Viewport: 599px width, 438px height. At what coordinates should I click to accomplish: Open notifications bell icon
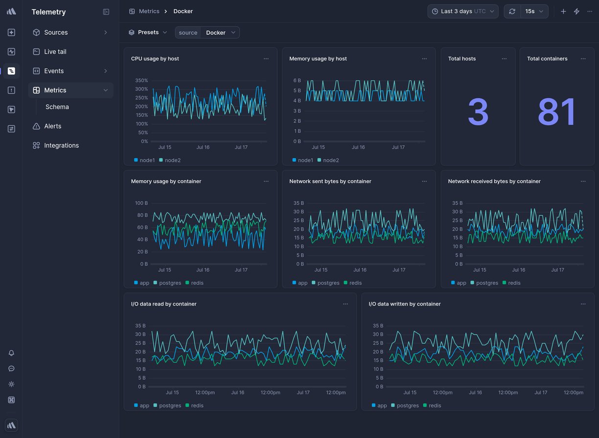pyautogui.click(x=11, y=353)
